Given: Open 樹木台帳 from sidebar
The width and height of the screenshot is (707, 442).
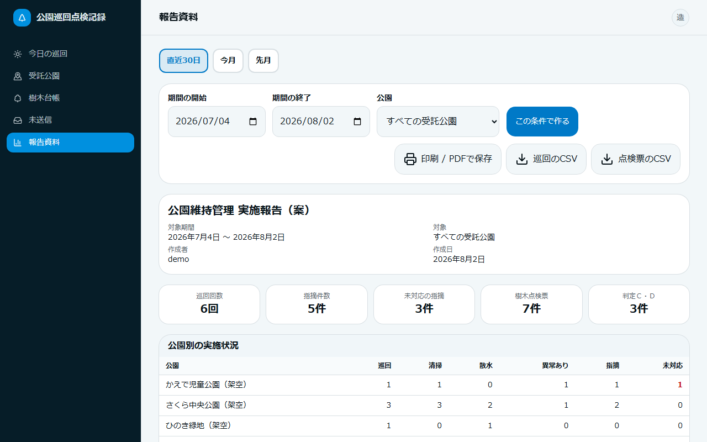Looking at the screenshot, I should [x=70, y=98].
